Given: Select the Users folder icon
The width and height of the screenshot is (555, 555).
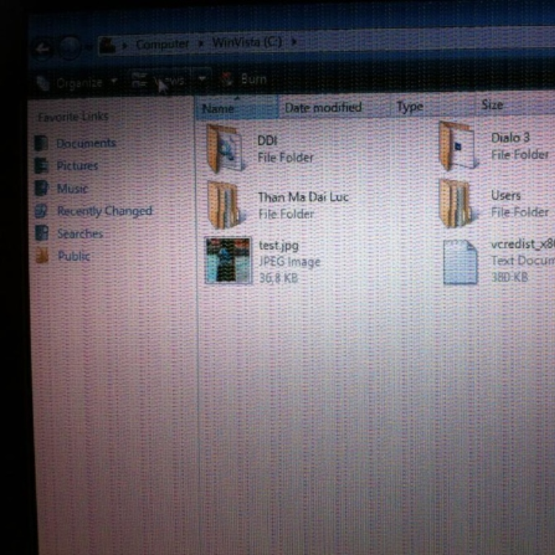Looking at the screenshot, I should (x=458, y=203).
